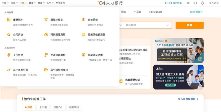Image resolution: width=221 pixels, height=112 pixels.
Task: Click the 104人力銀行 logo
Action: pyautogui.click(x=110, y=3)
